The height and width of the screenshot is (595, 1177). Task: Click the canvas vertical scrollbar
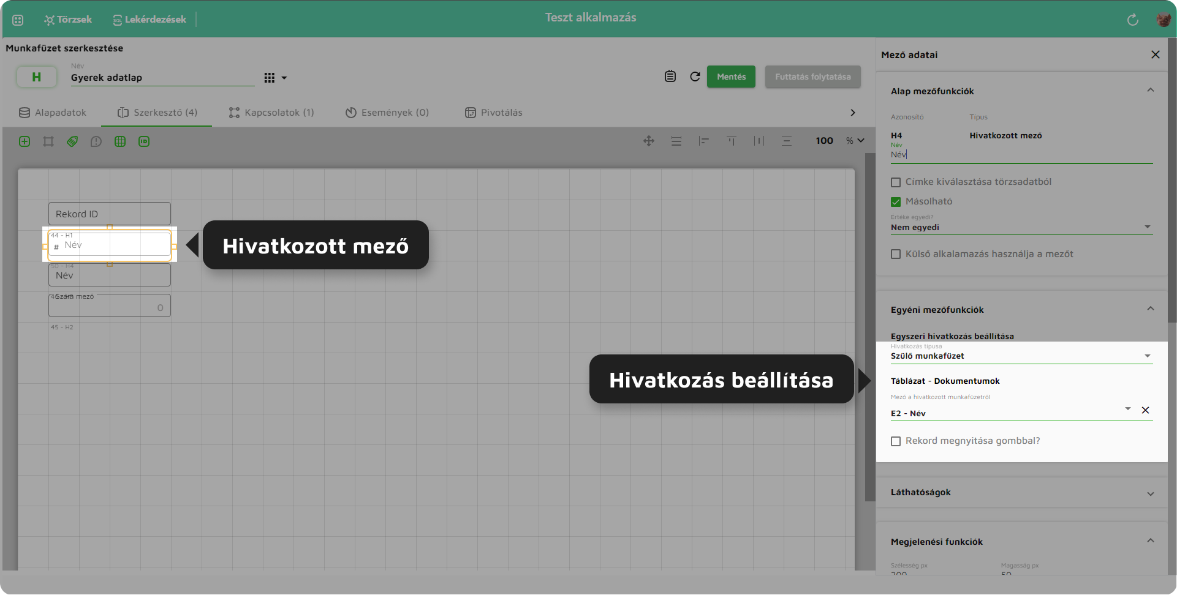(x=870, y=327)
